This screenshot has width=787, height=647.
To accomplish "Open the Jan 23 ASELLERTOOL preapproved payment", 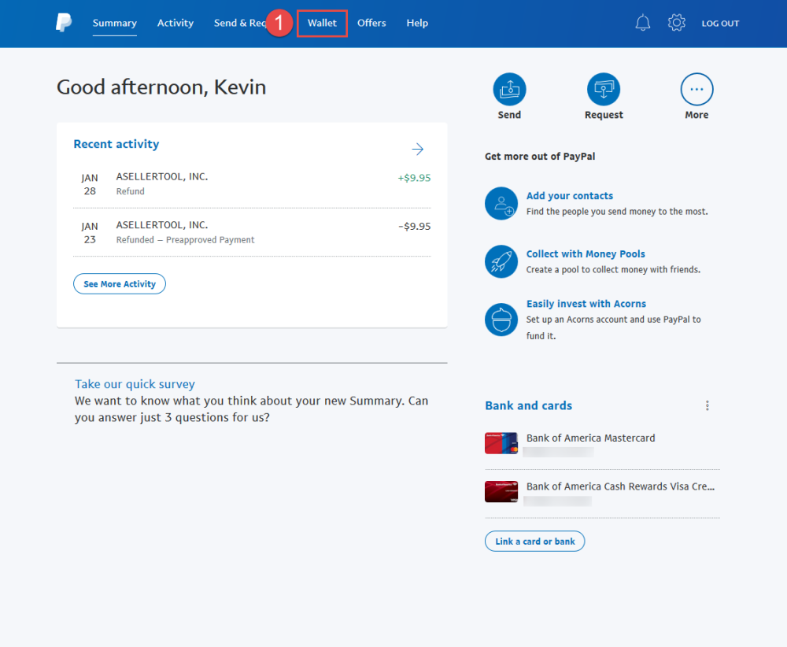I will (x=252, y=232).
